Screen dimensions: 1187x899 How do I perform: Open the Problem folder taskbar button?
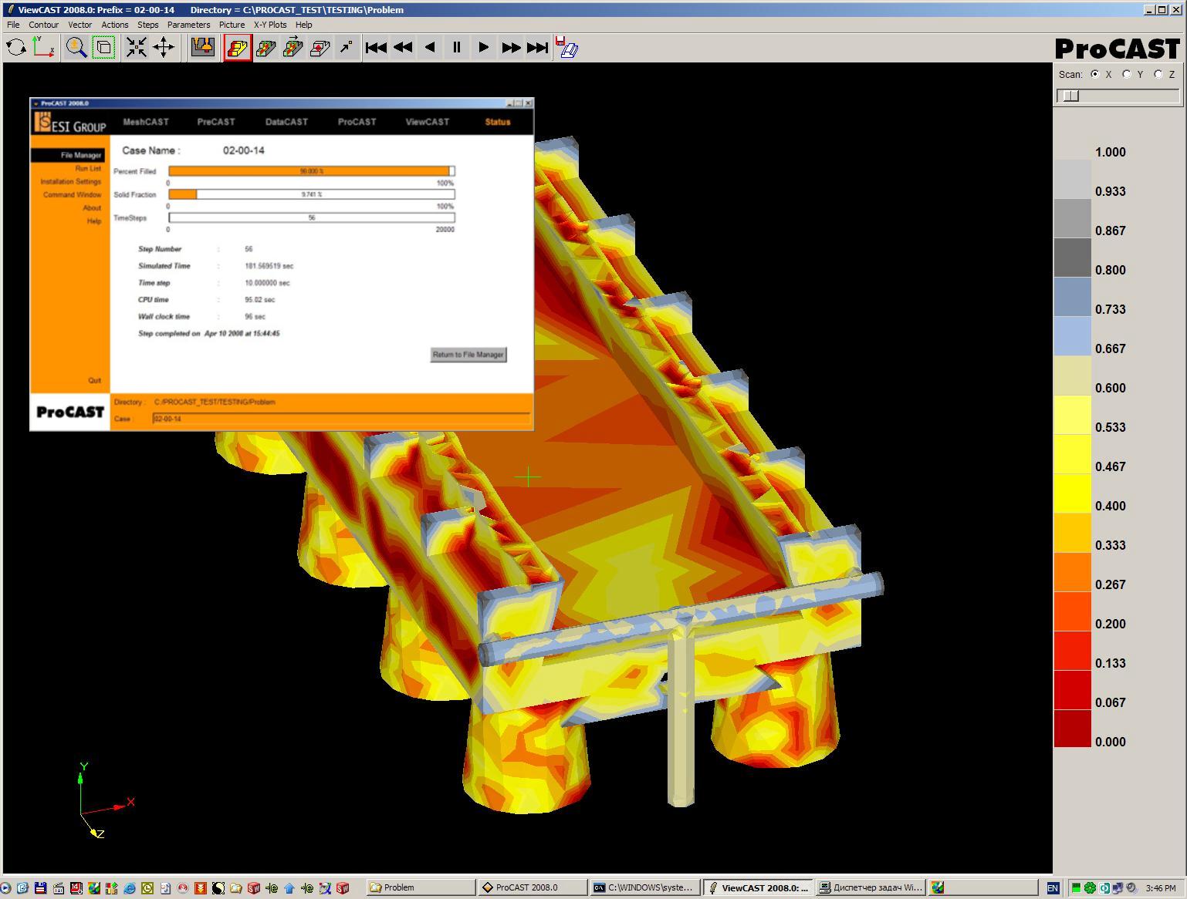pyautogui.click(x=421, y=887)
